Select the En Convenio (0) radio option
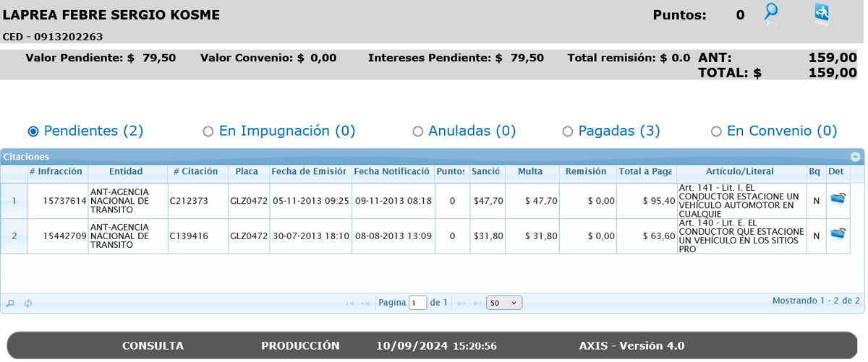The height and width of the screenshot is (362, 868). 716,132
